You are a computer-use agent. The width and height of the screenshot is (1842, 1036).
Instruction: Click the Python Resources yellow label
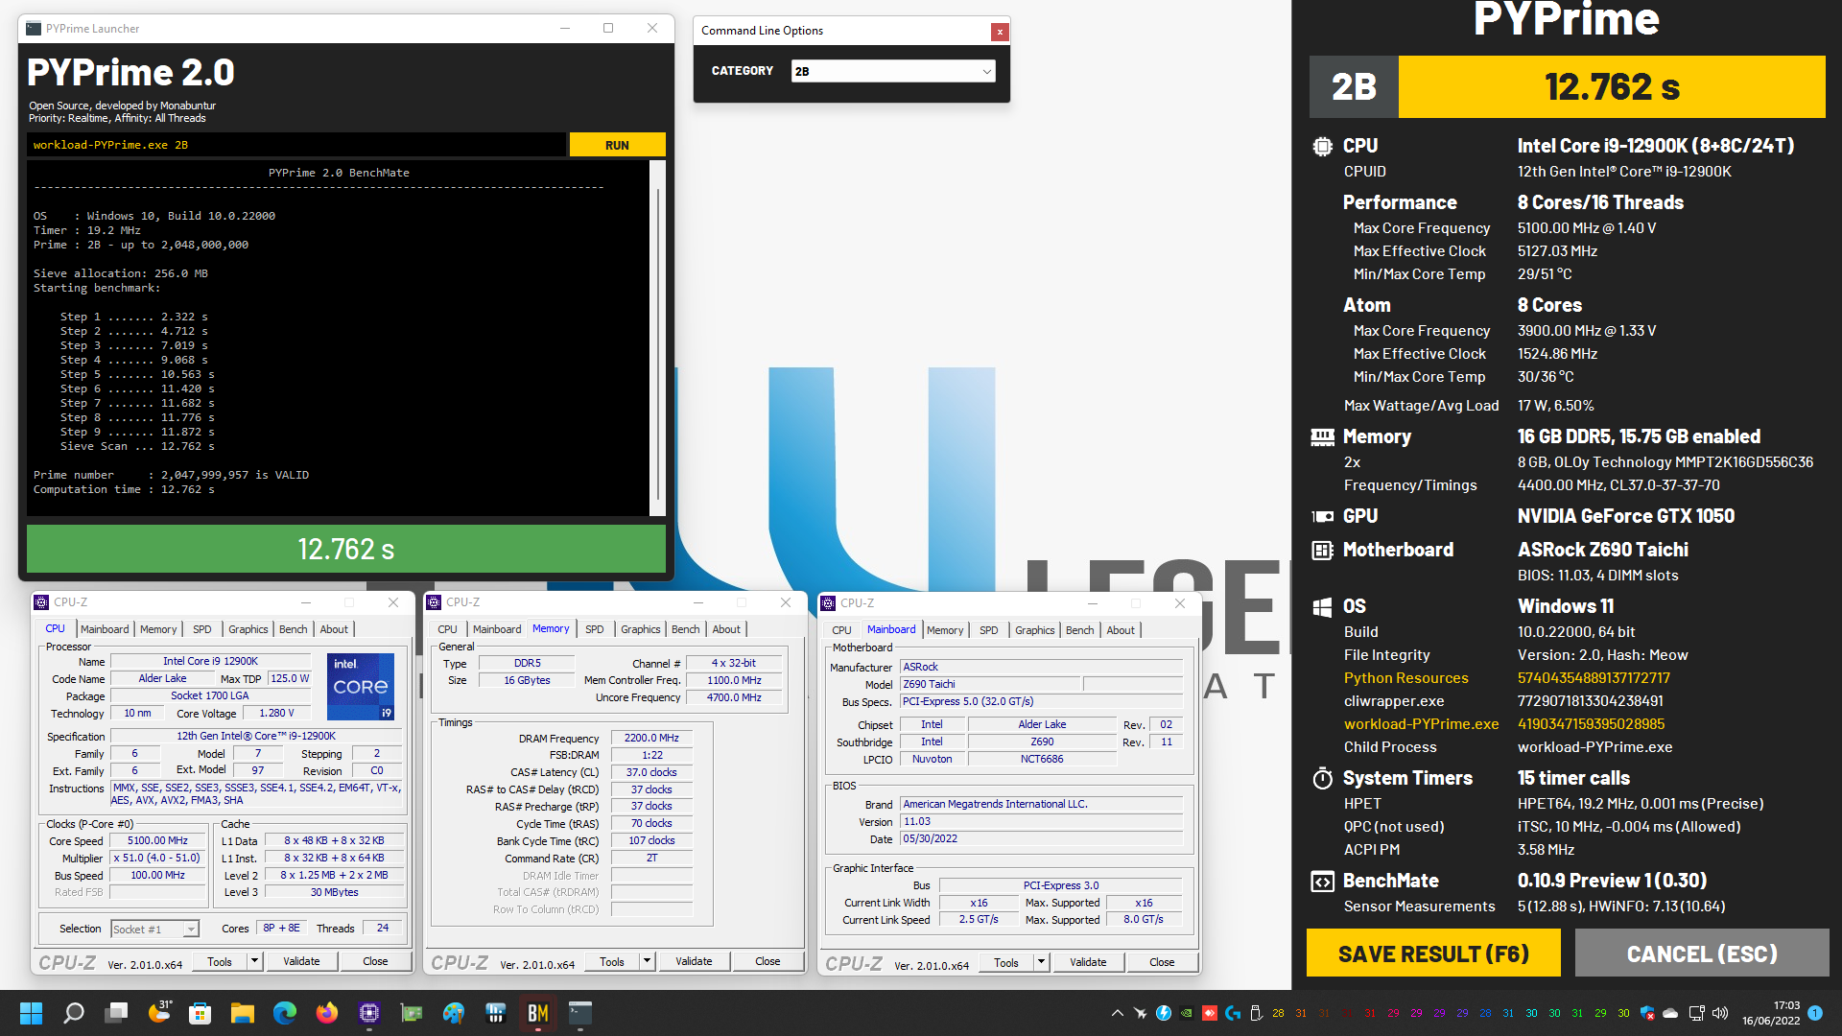[x=1405, y=678]
